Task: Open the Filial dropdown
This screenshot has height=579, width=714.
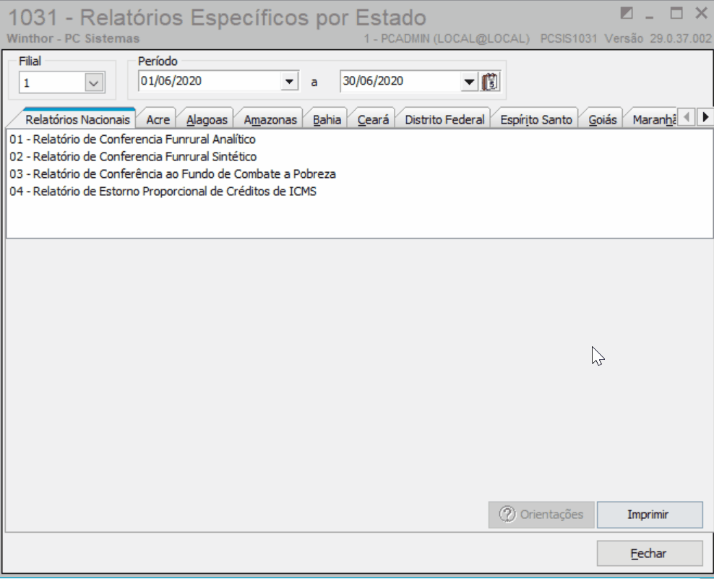Action: click(x=94, y=82)
